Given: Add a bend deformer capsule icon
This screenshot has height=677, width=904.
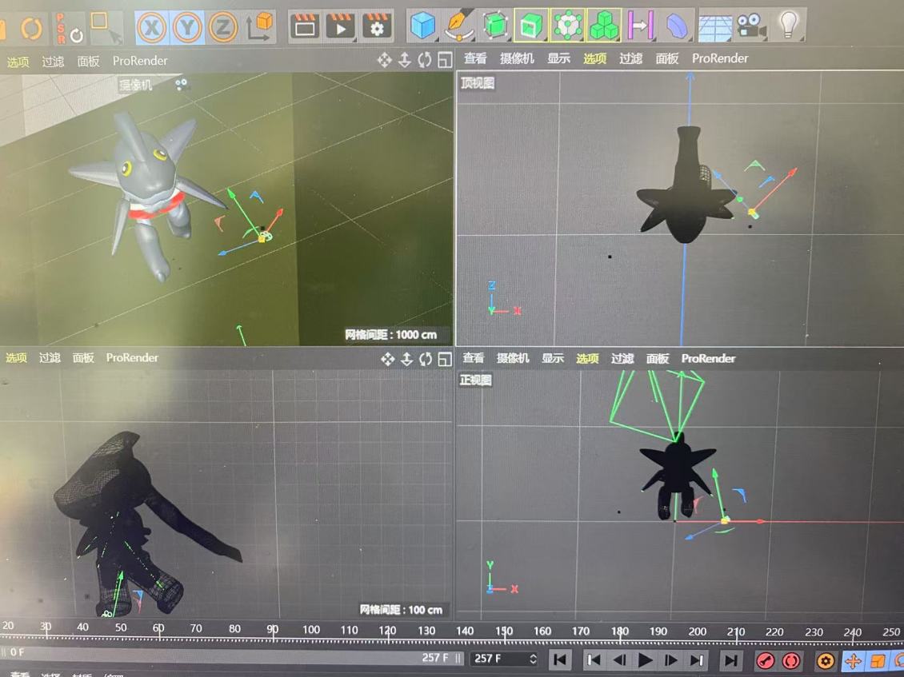Looking at the screenshot, I should [676, 26].
